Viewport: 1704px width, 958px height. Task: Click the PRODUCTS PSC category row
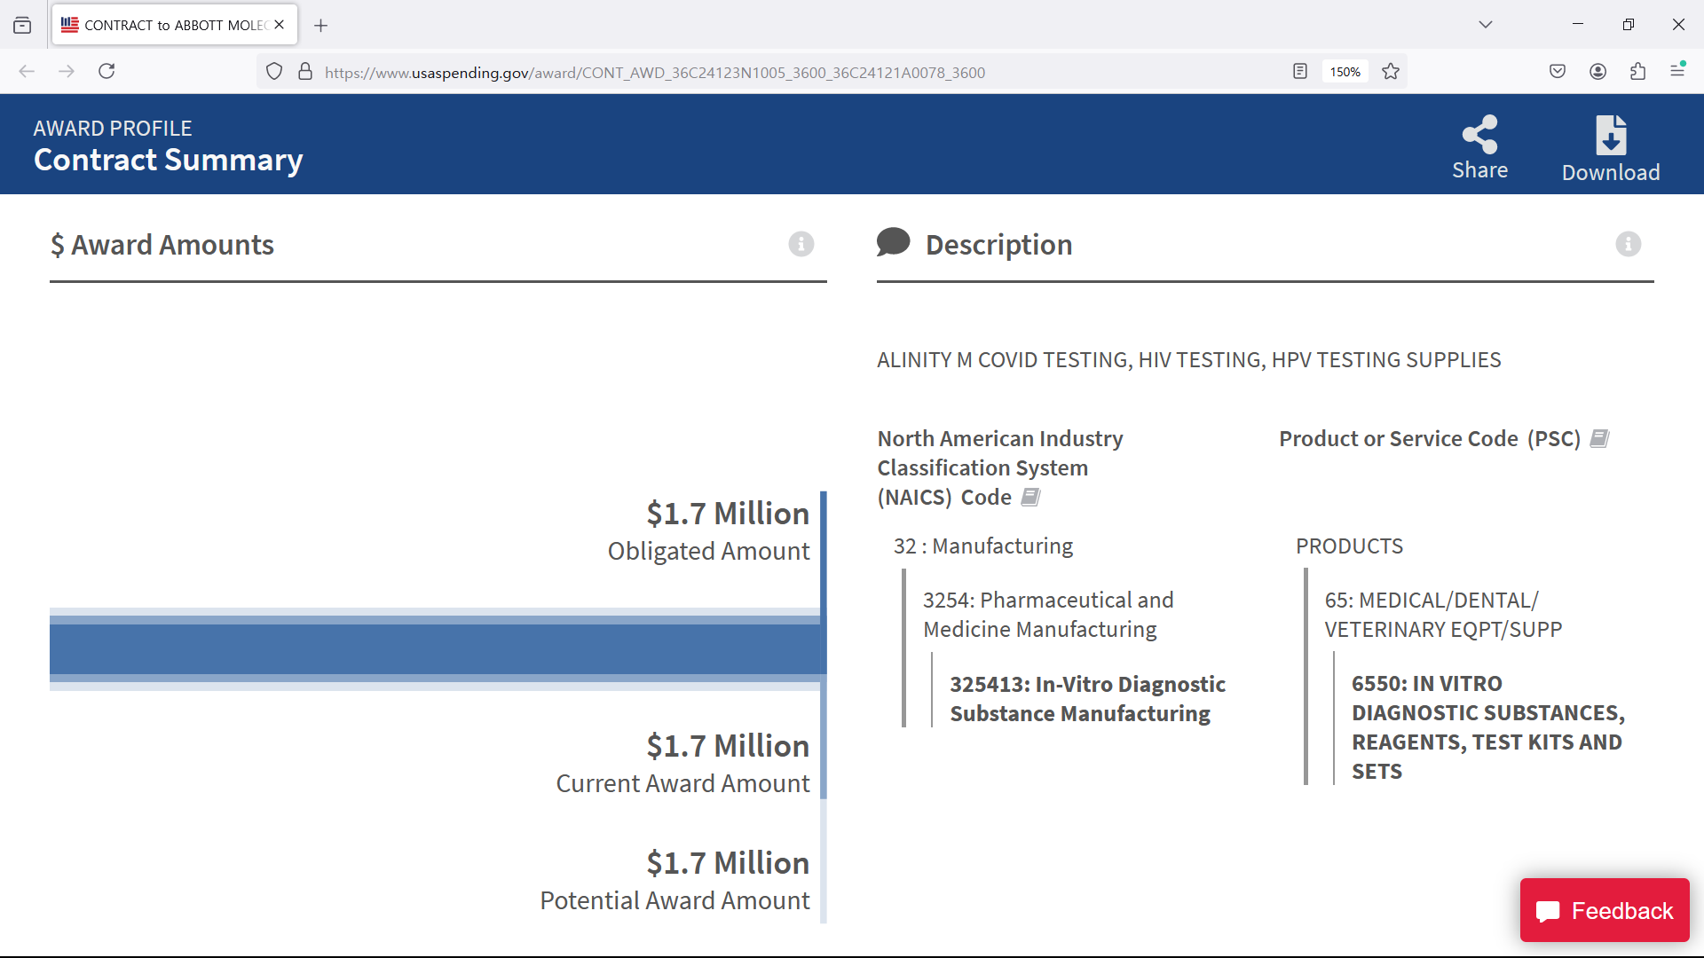click(x=1349, y=546)
